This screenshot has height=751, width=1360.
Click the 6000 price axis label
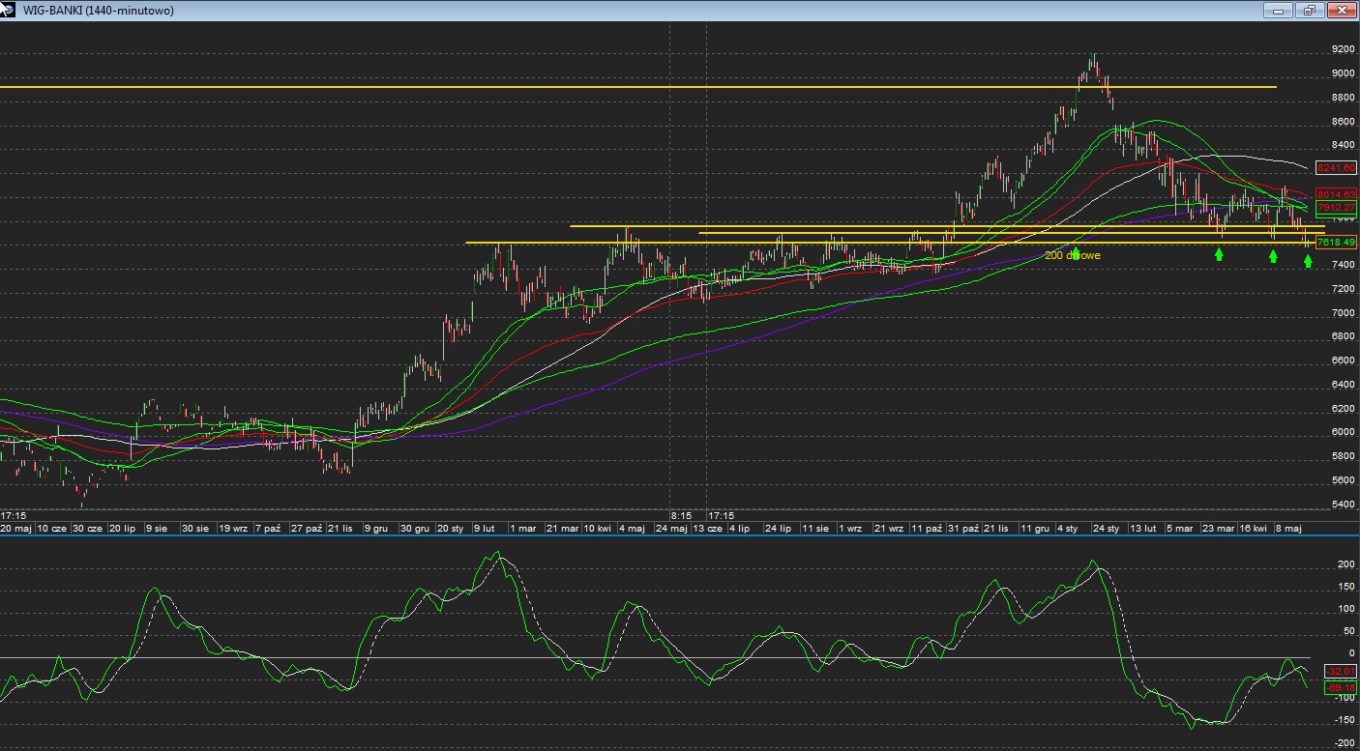[x=1343, y=432]
